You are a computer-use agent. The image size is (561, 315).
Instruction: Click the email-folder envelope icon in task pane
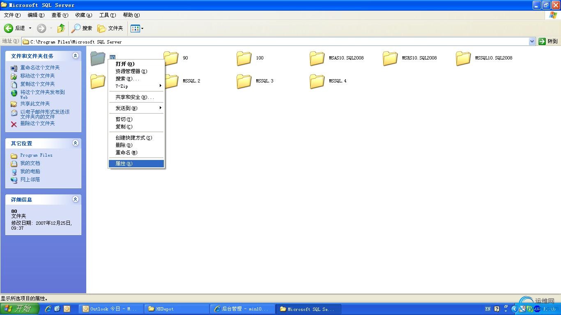click(x=14, y=113)
